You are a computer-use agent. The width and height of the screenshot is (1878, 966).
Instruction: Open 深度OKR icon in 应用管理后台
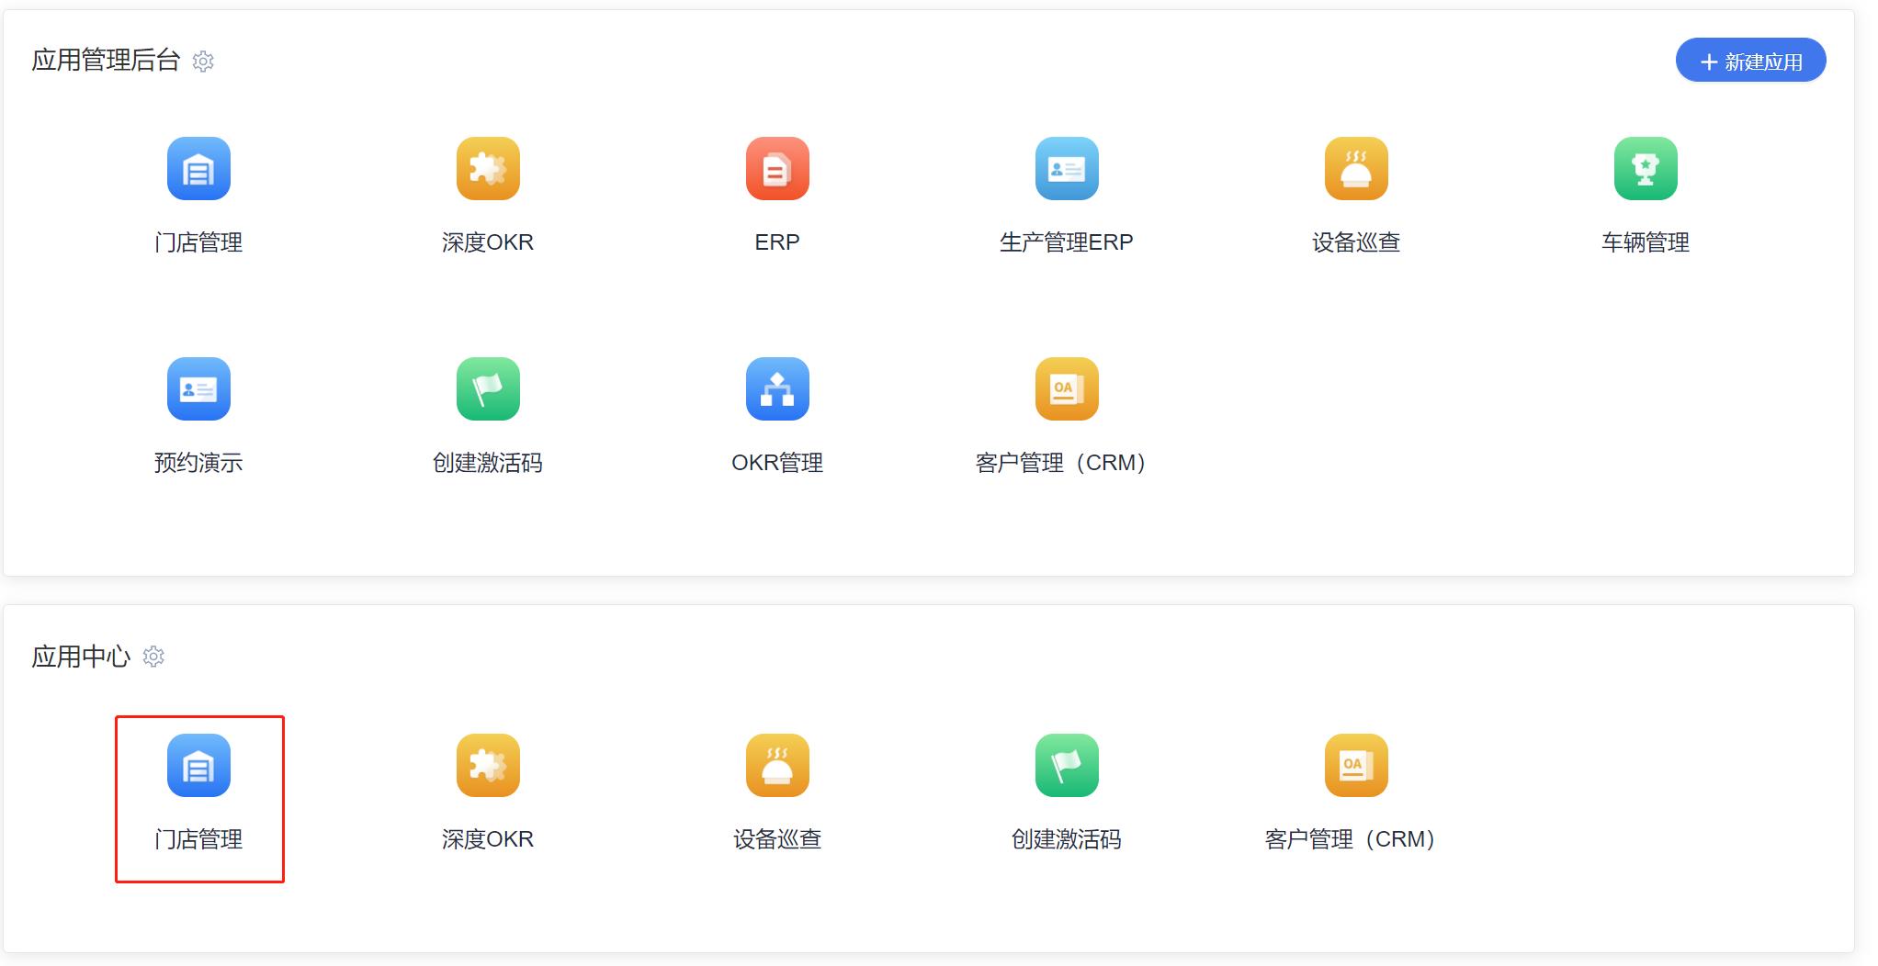[x=488, y=168]
